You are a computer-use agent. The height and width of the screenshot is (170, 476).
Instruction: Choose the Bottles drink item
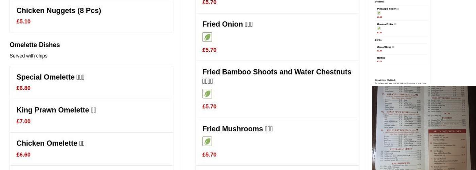[x=381, y=58]
